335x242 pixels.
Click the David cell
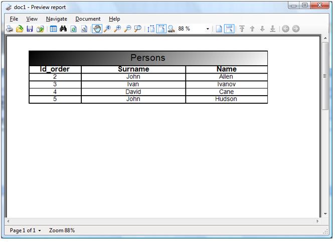tap(133, 92)
